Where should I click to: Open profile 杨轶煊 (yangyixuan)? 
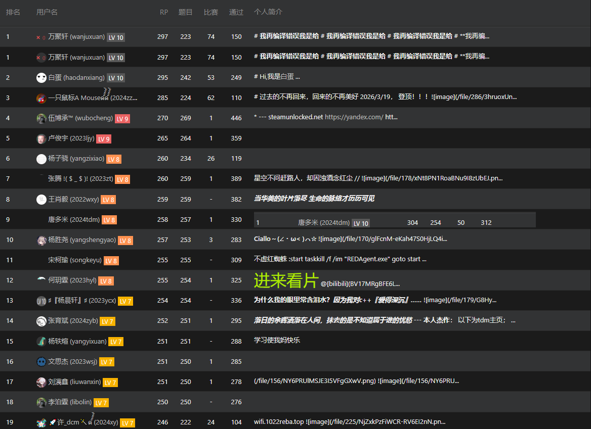[77, 341]
